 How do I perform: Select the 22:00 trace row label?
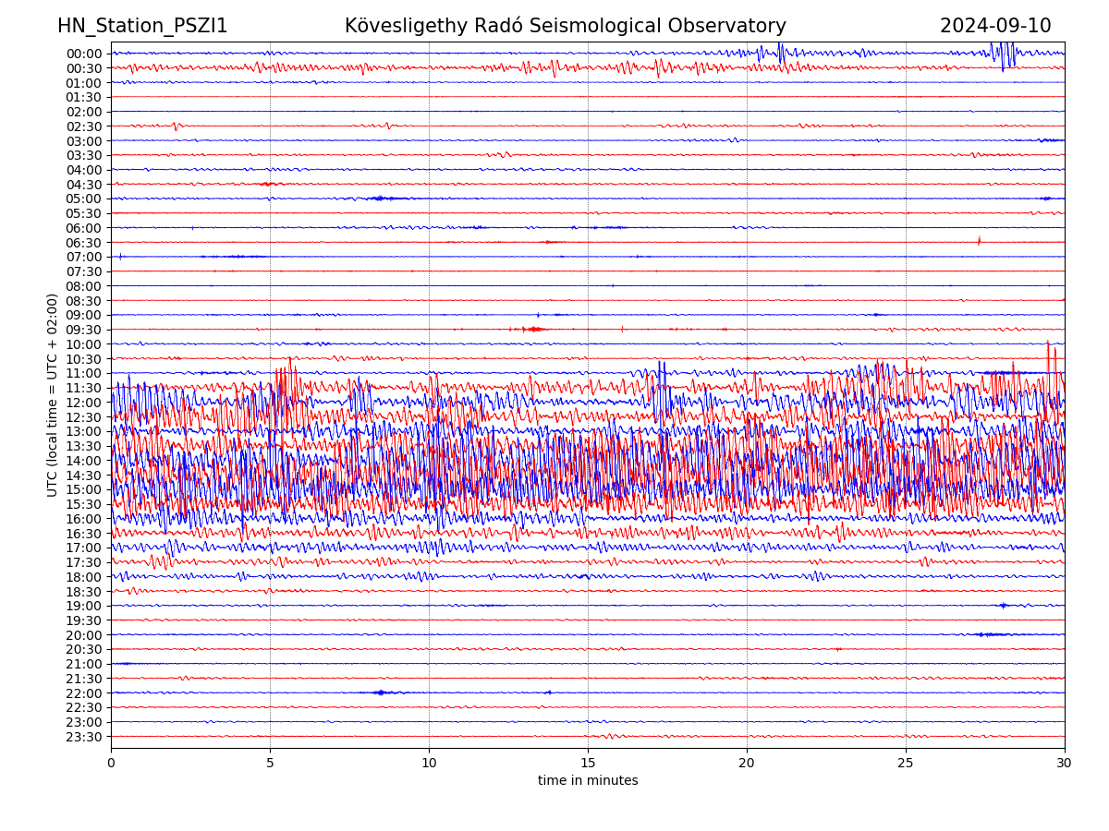tap(84, 693)
